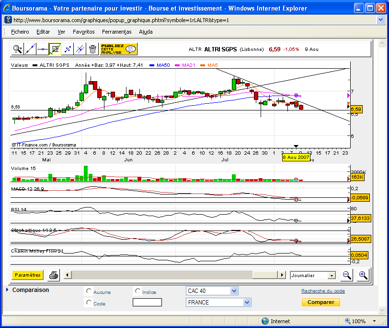
Task: Click the ALTRI SGPS title text
Action: [x=220, y=49]
